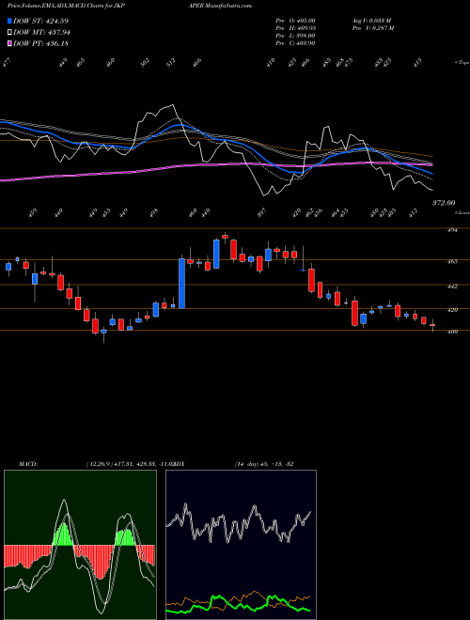This screenshot has height=620, width=470.
Task: Click the 'Pre C' close value row
Action: point(295,43)
